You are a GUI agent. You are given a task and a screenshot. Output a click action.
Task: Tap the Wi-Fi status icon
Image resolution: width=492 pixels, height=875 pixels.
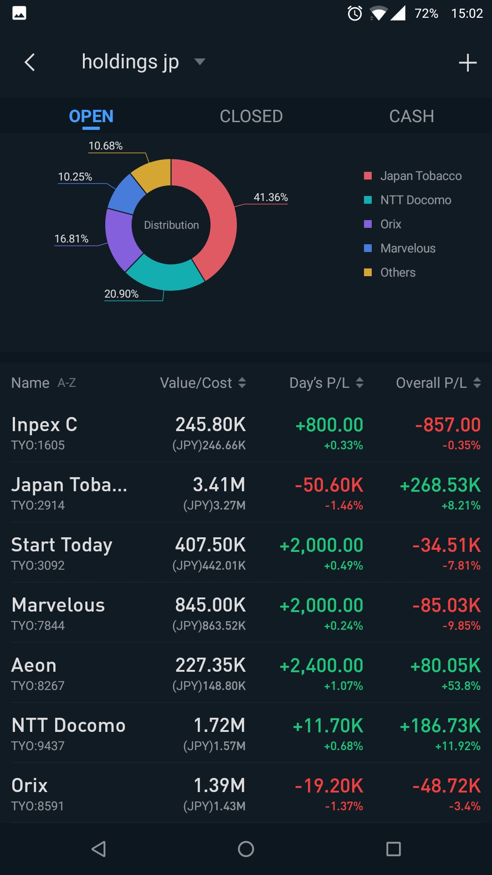(378, 13)
